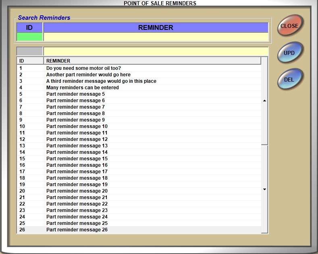Click the red CLOSE oval button
This screenshot has height=254, width=318.
coord(289,26)
